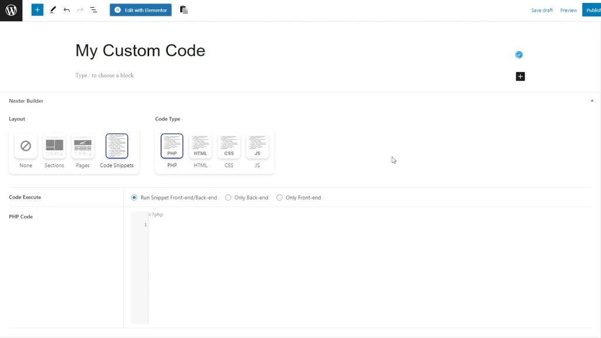
Task: Select the CSS code type card
Action: click(x=228, y=146)
